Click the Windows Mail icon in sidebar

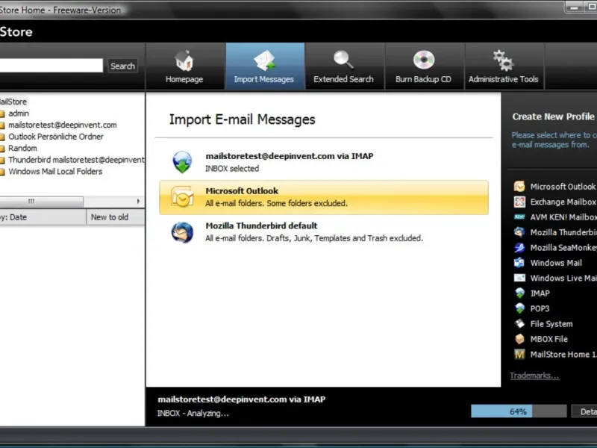[519, 263]
